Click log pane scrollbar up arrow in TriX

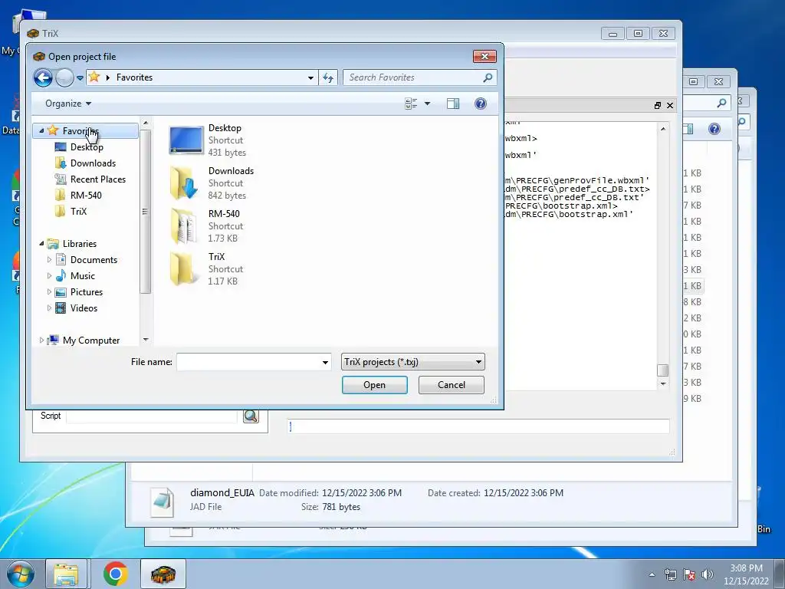point(663,129)
